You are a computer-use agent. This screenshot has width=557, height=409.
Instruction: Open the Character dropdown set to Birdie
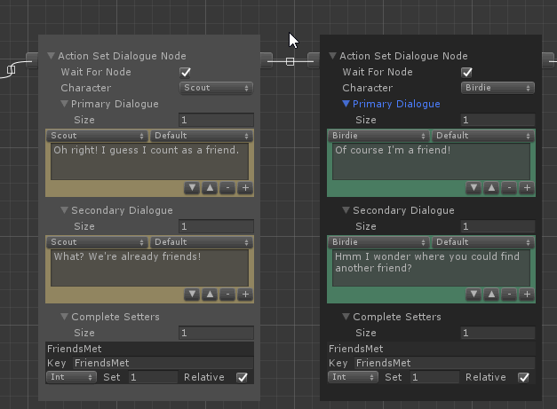[497, 88]
